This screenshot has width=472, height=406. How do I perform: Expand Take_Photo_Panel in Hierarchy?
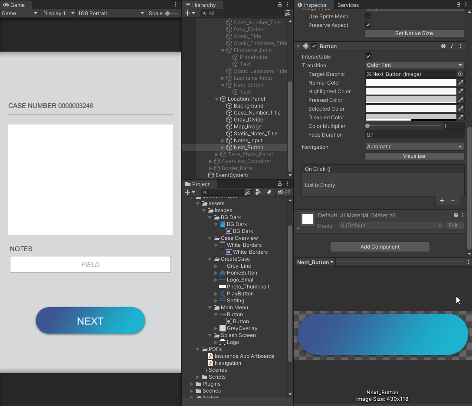tap(217, 154)
